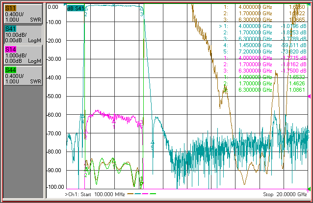The height and width of the screenshot is (203, 313).
Task: Click the teal S41 trace legend dash
Action: pyautogui.click(x=138, y=194)
